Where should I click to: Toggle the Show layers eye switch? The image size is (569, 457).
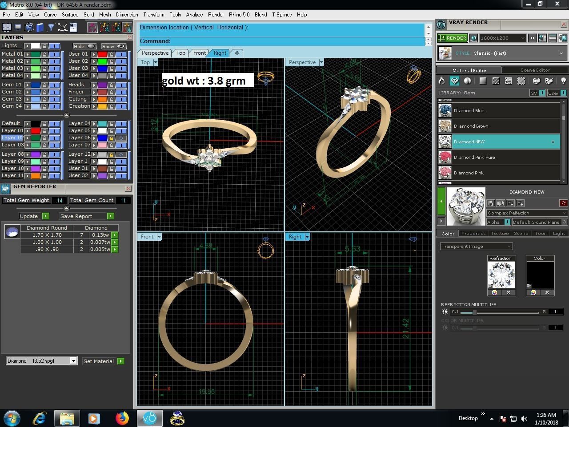(114, 46)
